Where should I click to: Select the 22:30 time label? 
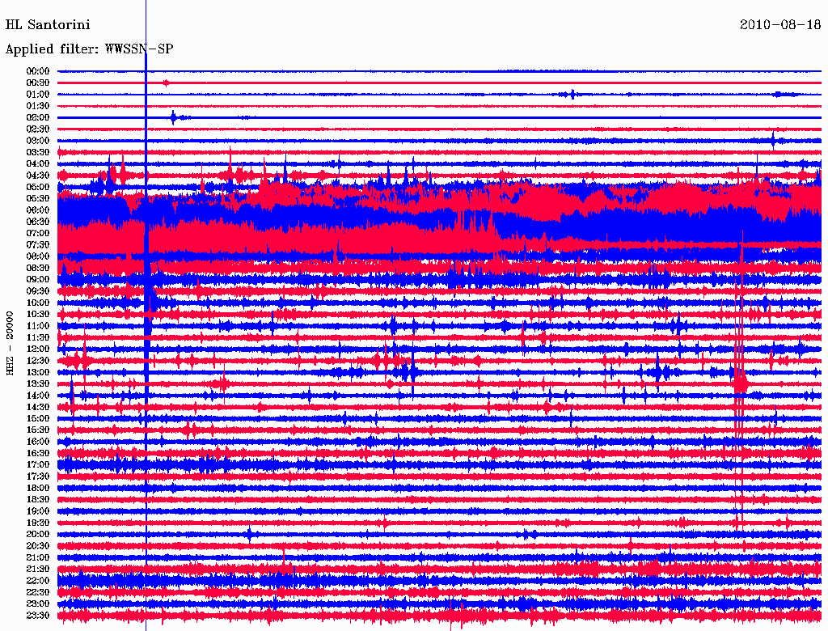pyautogui.click(x=38, y=593)
